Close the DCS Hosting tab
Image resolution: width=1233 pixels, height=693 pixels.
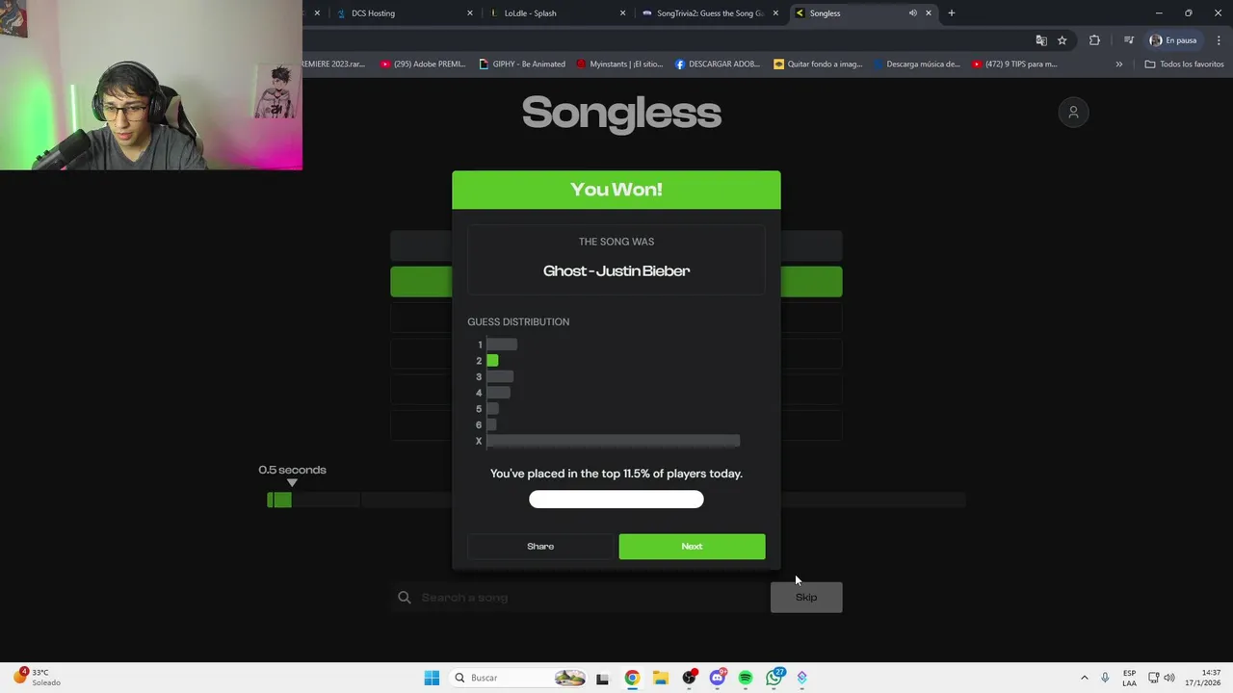click(470, 13)
